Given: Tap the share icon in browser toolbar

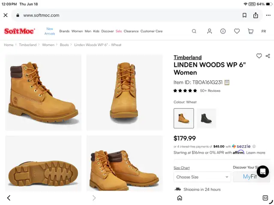Looking at the screenshot, I should click(256, 15).
